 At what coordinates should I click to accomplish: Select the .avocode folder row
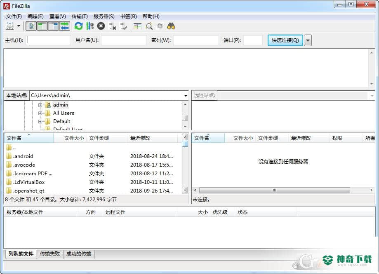coord(93,165)
